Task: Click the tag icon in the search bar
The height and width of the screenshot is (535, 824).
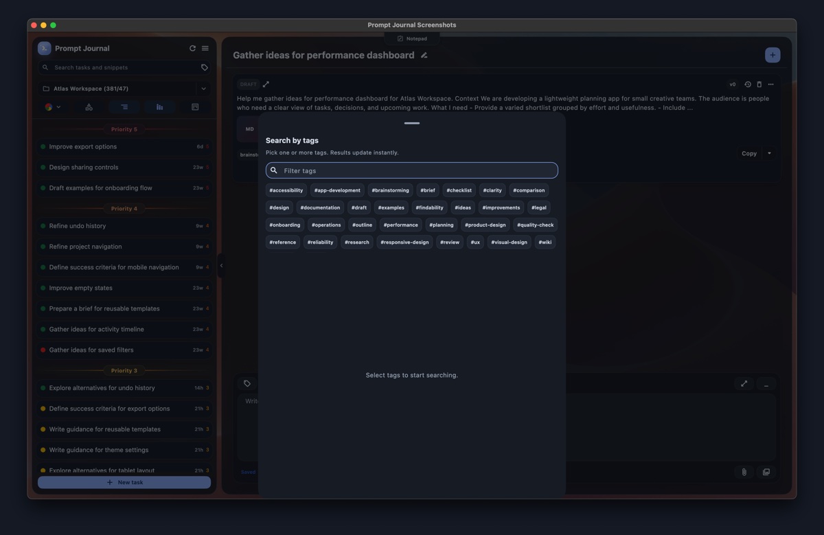Action: click(x=205, y=68)
